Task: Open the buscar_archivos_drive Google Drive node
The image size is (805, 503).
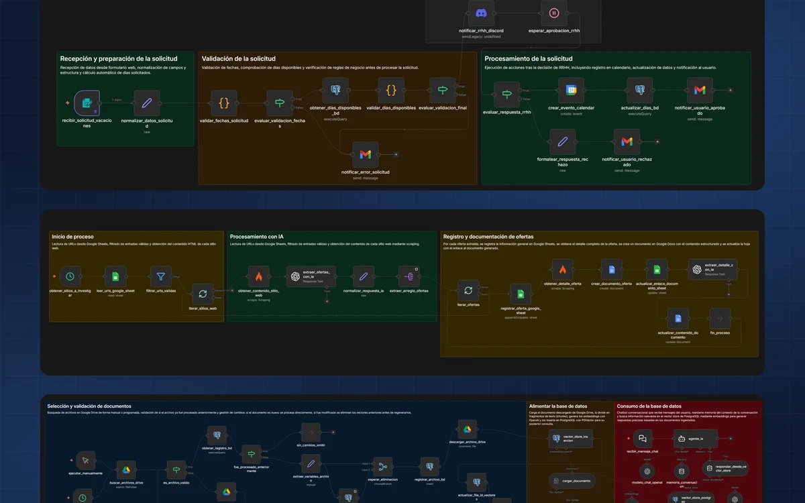Action: (126, 470)
